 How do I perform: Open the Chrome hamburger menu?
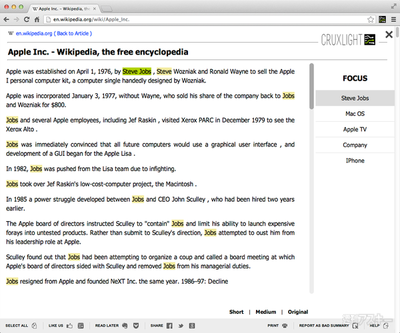tap(393, 19)
